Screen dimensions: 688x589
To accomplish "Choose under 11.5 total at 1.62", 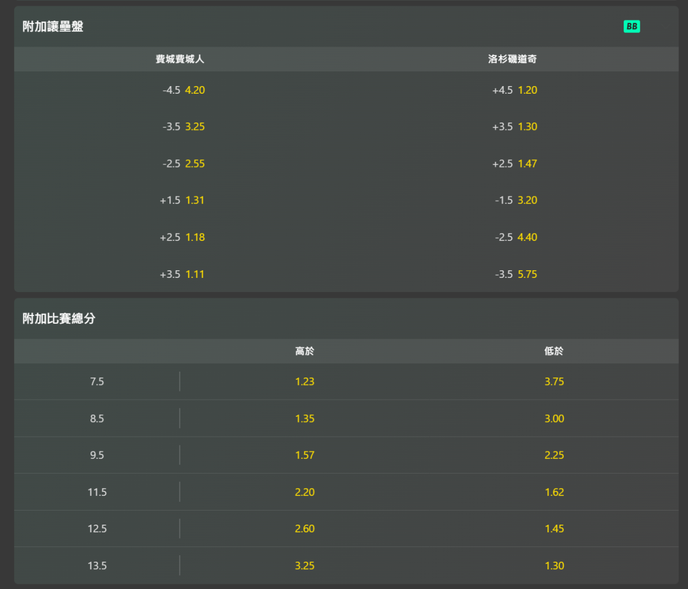I will (x=554, y=492).
